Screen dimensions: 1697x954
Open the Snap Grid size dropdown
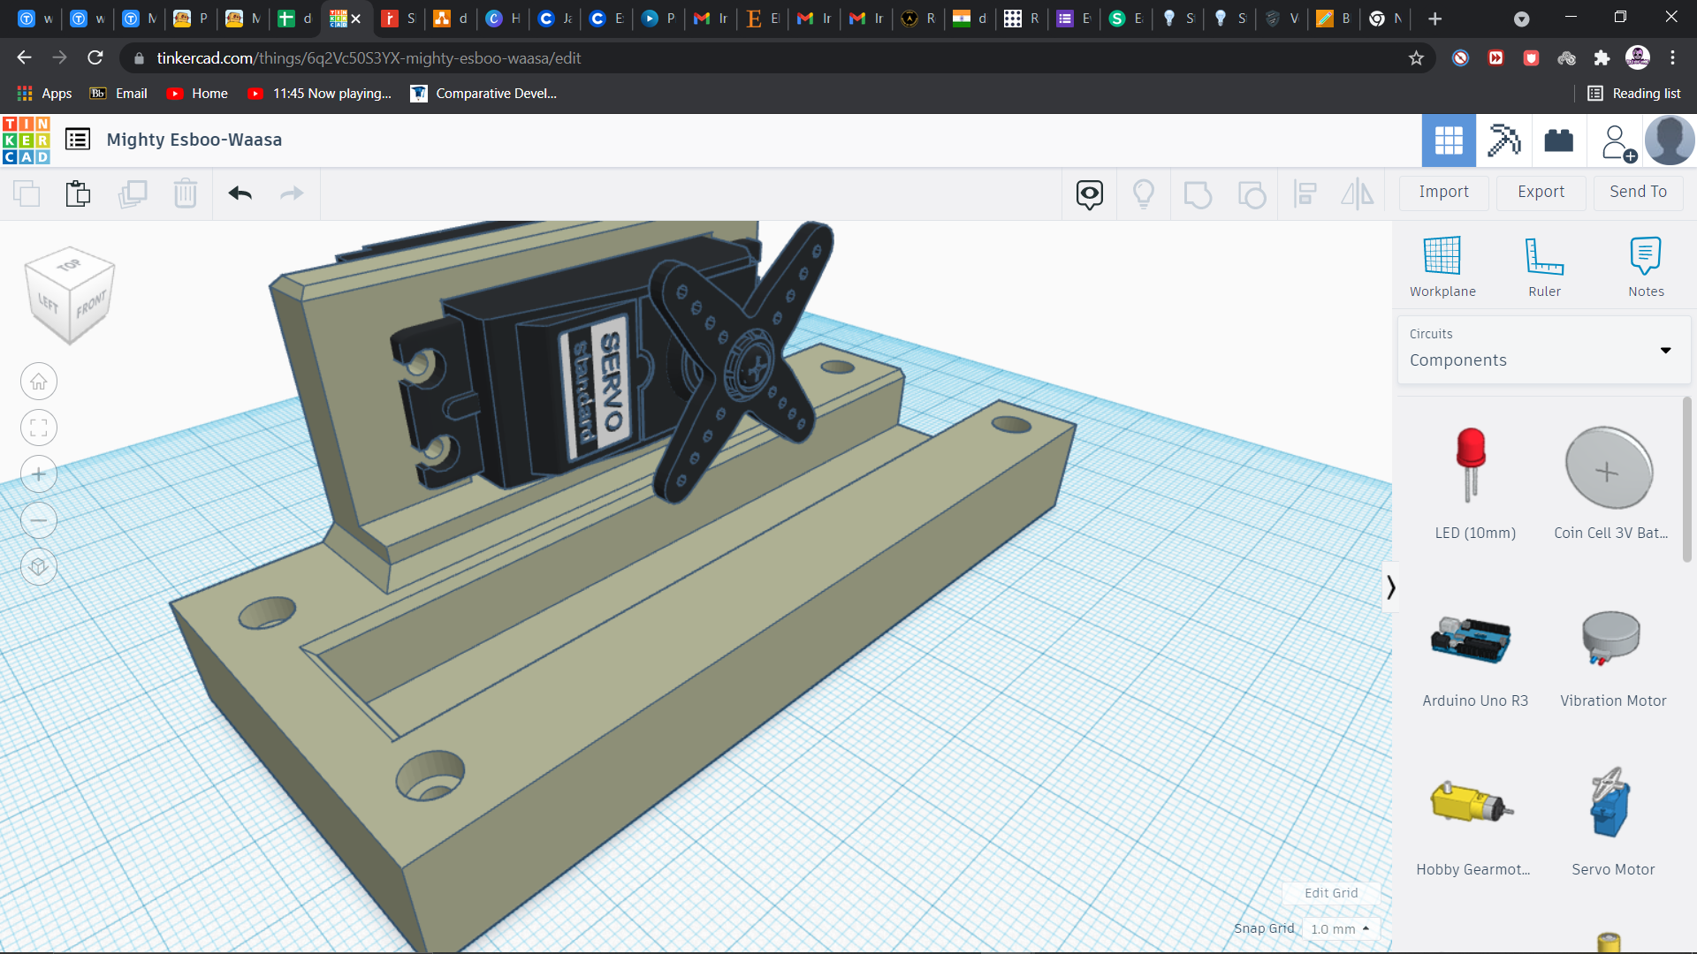[1341, 928]
